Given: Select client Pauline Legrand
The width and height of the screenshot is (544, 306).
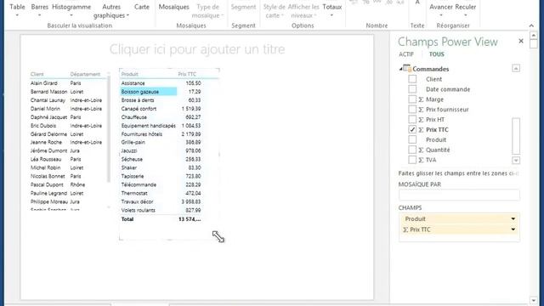Looking at the screenshot, I should pos(48,193).
